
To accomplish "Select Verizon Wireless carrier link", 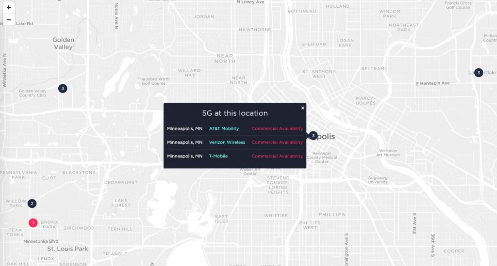I will click(227, 142).
